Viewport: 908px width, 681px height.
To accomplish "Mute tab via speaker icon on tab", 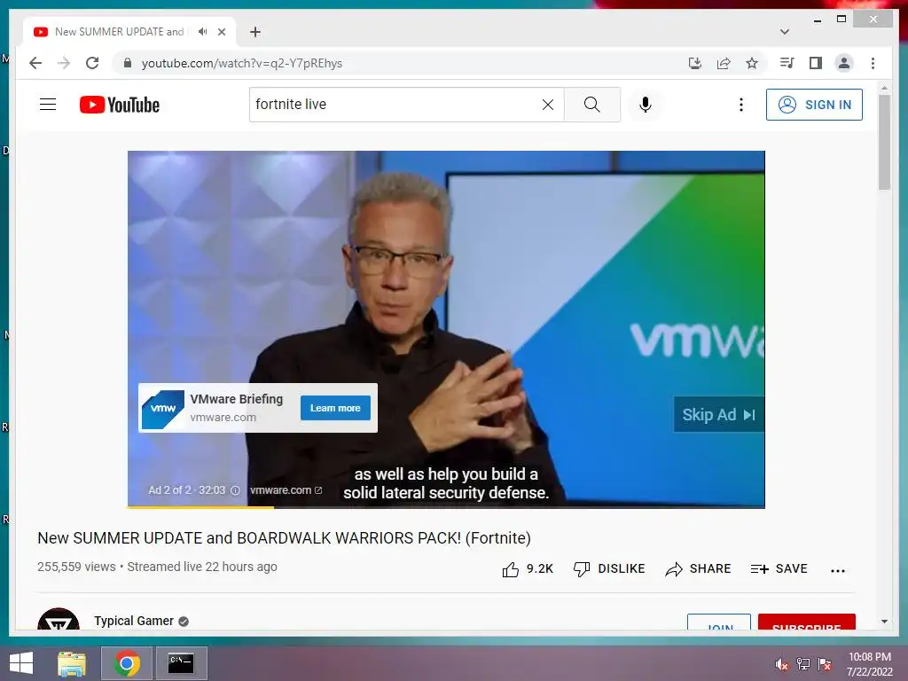I will tap(202, 32).
